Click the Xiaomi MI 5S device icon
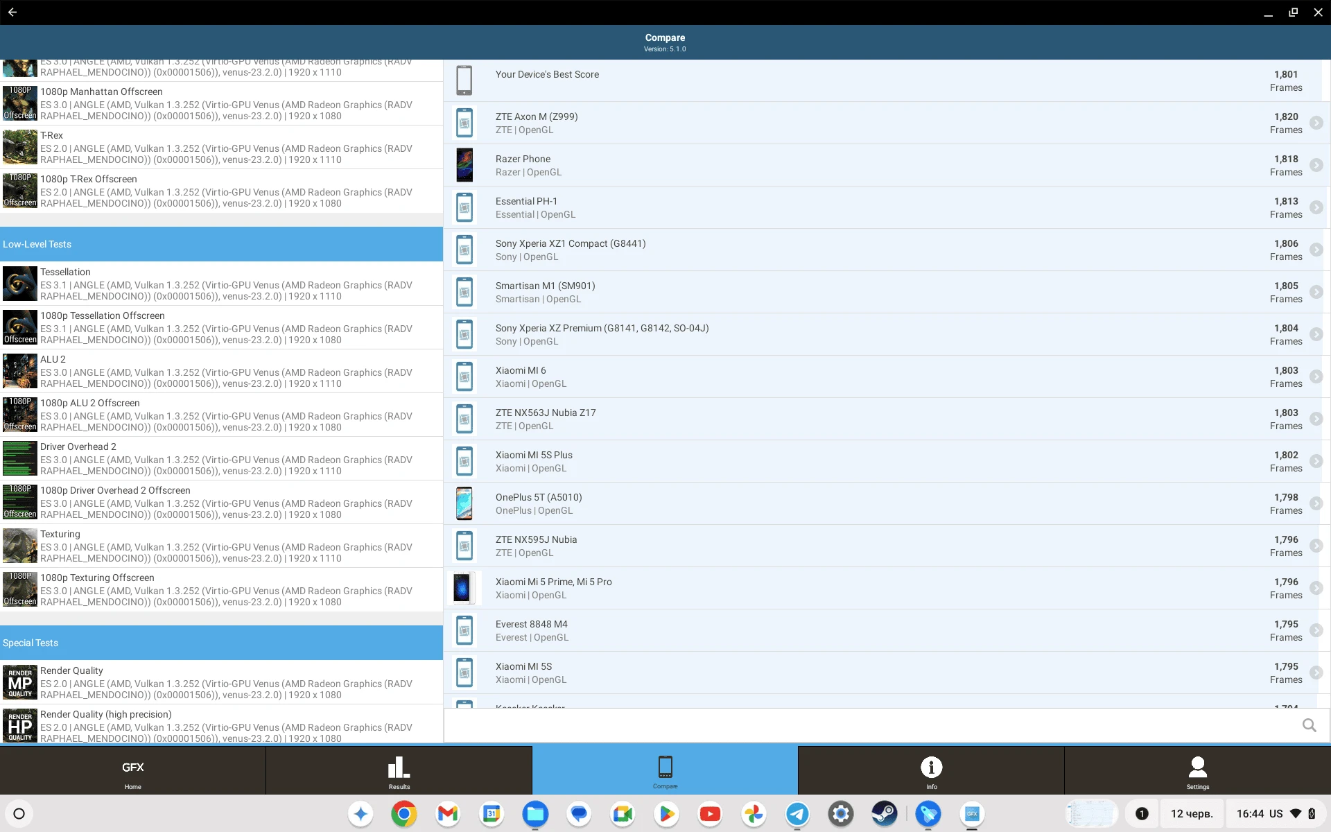 (x=464, y=673)
